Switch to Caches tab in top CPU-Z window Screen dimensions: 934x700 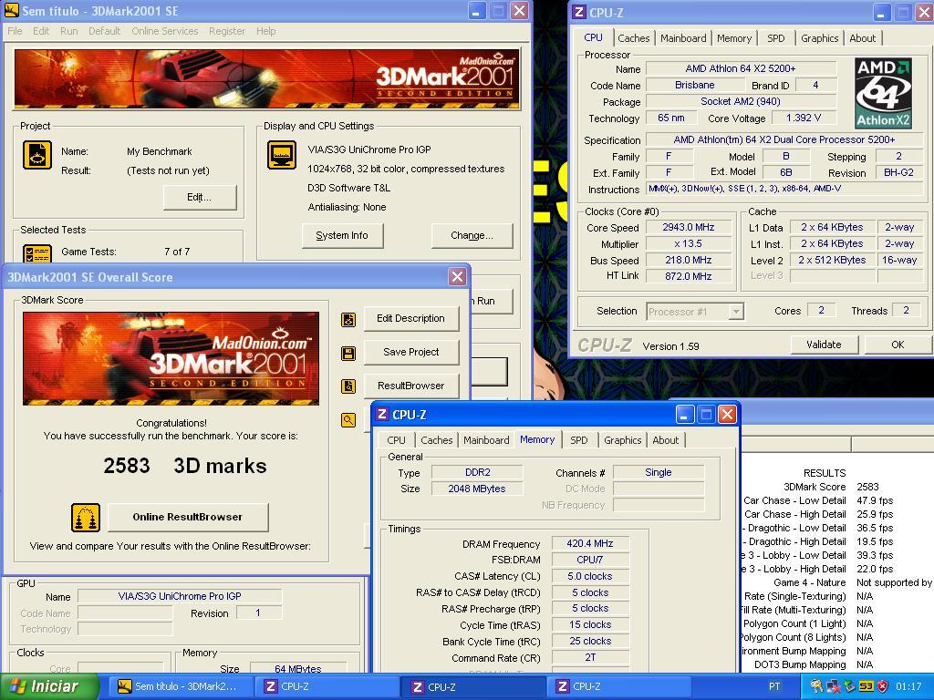(x=634, y=38)
